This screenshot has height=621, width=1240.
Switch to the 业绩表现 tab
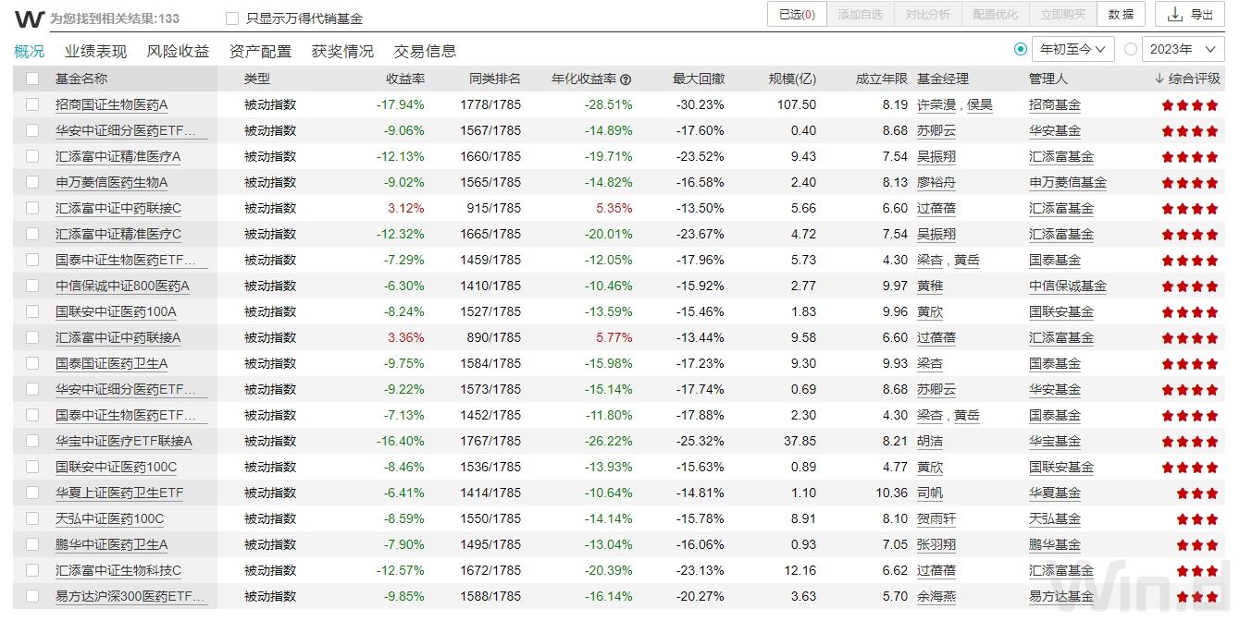tap(95, 52)
